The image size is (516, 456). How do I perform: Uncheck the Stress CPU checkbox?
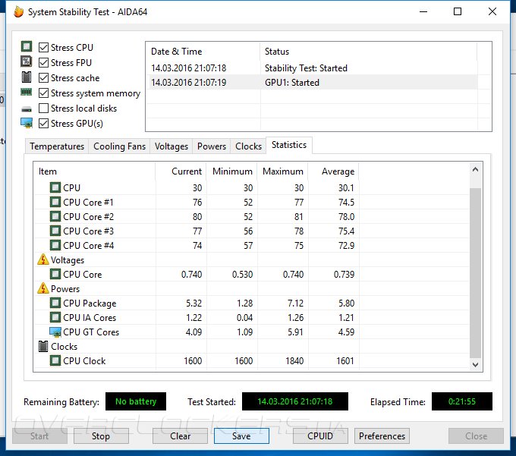43,47
